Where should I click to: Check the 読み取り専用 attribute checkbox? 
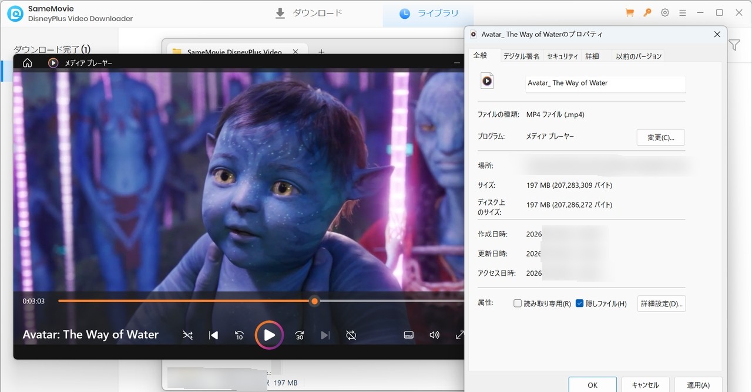(518, 303)
